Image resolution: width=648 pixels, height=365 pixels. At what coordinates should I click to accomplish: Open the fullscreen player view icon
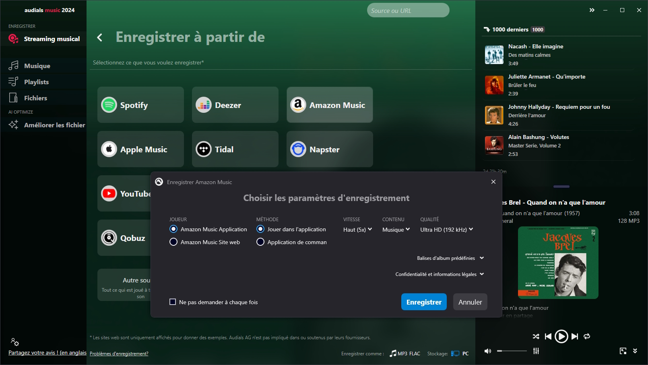pos(623,351)
